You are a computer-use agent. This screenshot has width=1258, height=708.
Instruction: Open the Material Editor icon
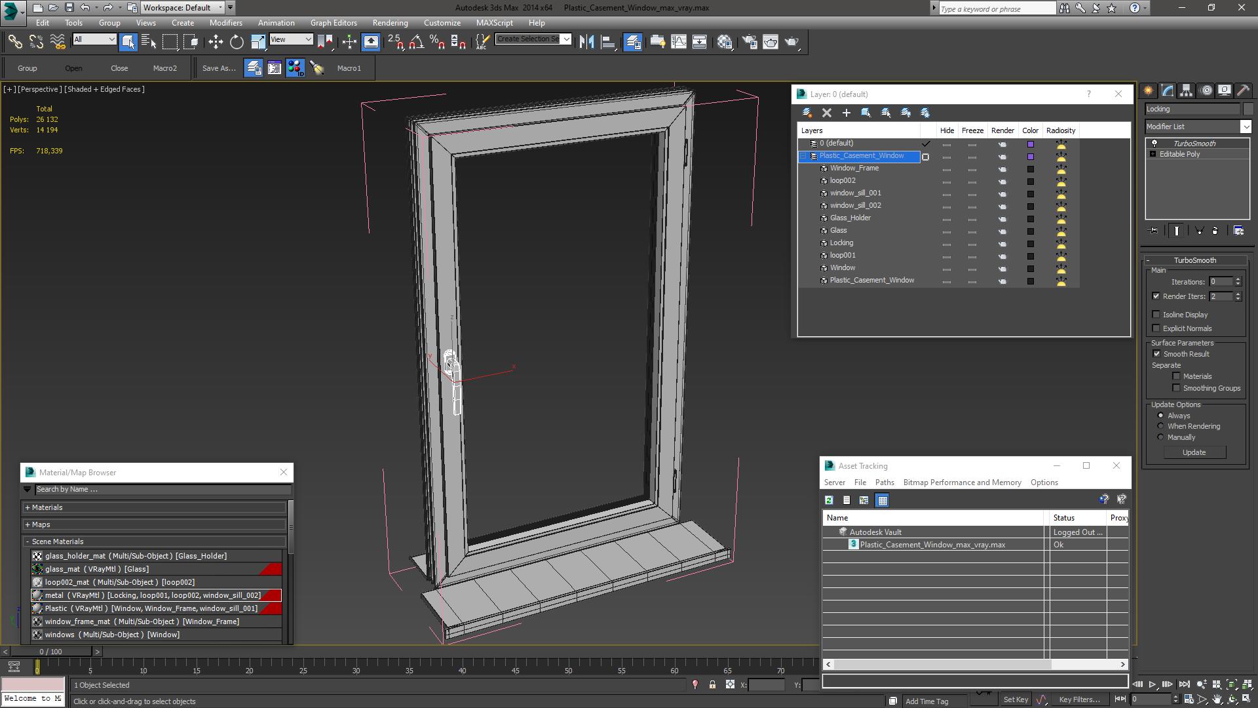click(725, 42)
